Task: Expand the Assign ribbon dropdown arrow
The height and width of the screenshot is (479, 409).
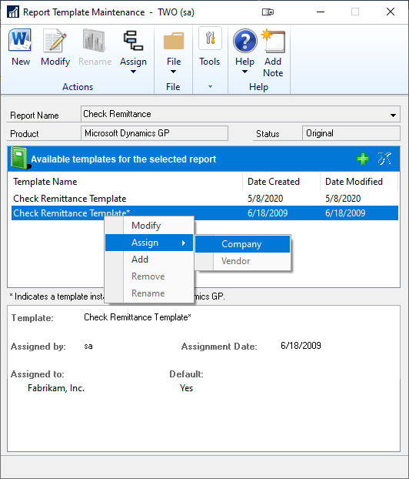Action: (x=133, y=72)
